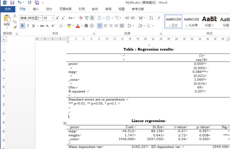
Task: Align paragraph text to the right
Action: [x=111, y=26]
